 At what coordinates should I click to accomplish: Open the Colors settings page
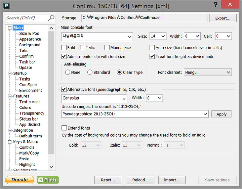click(x=25, y=108)
